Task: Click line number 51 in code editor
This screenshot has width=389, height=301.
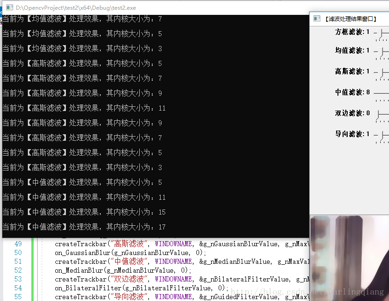Action: (x=18, y=262)
